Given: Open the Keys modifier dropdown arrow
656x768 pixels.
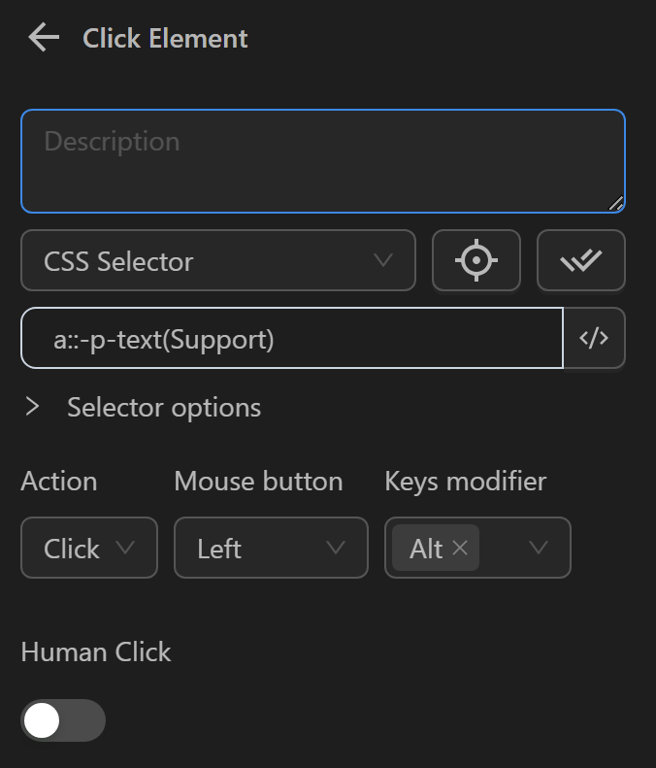Looking at the screenshot, I should coord(538,549).
